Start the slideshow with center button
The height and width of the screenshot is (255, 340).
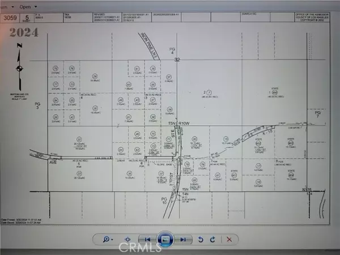(165, 239)
